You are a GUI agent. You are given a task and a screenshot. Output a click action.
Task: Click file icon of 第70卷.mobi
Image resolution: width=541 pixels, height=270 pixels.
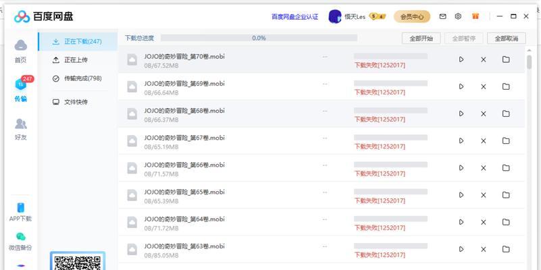click(132, 59)
